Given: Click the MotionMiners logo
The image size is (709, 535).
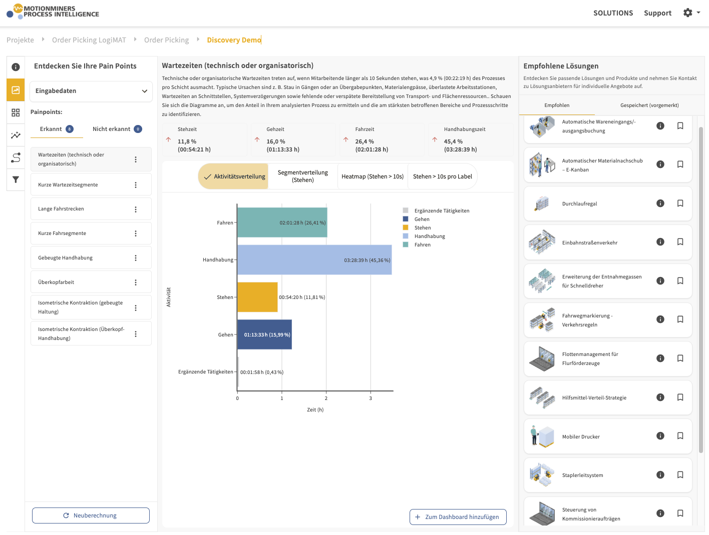Looking at the screenshot, I should coord(53,11).
